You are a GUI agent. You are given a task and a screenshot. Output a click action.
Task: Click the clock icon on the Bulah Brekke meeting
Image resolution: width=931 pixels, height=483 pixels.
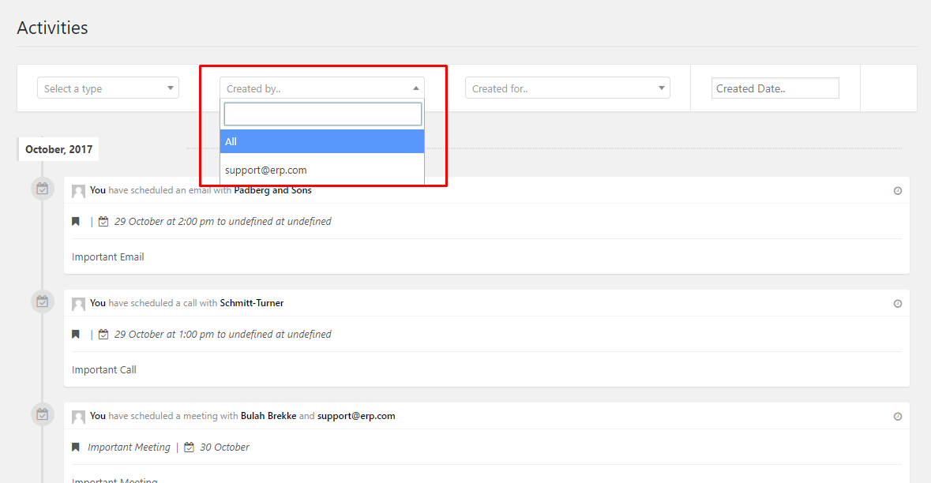tap(897, 417)
